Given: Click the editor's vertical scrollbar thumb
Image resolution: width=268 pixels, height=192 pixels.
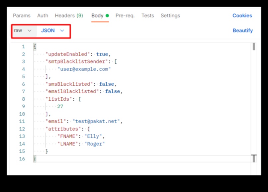Looking at the screenshot, I should 254,47.
